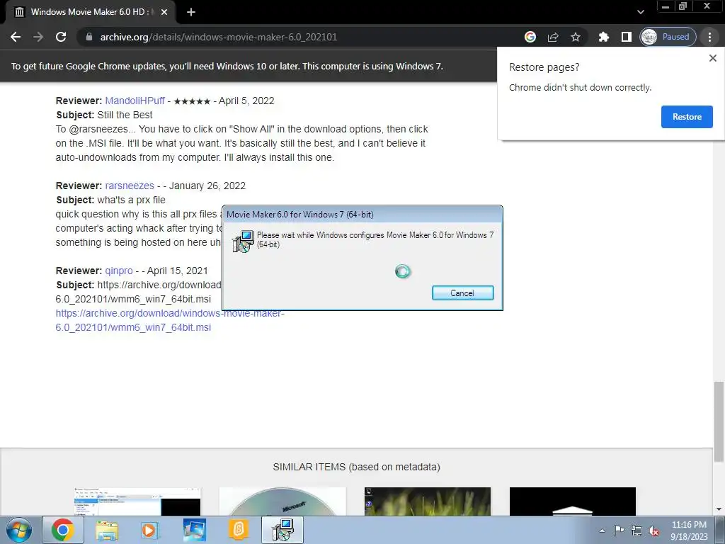725x544 pixels.
Task: Open the grass wallpaper similar item
Action: tap(428, 501)
